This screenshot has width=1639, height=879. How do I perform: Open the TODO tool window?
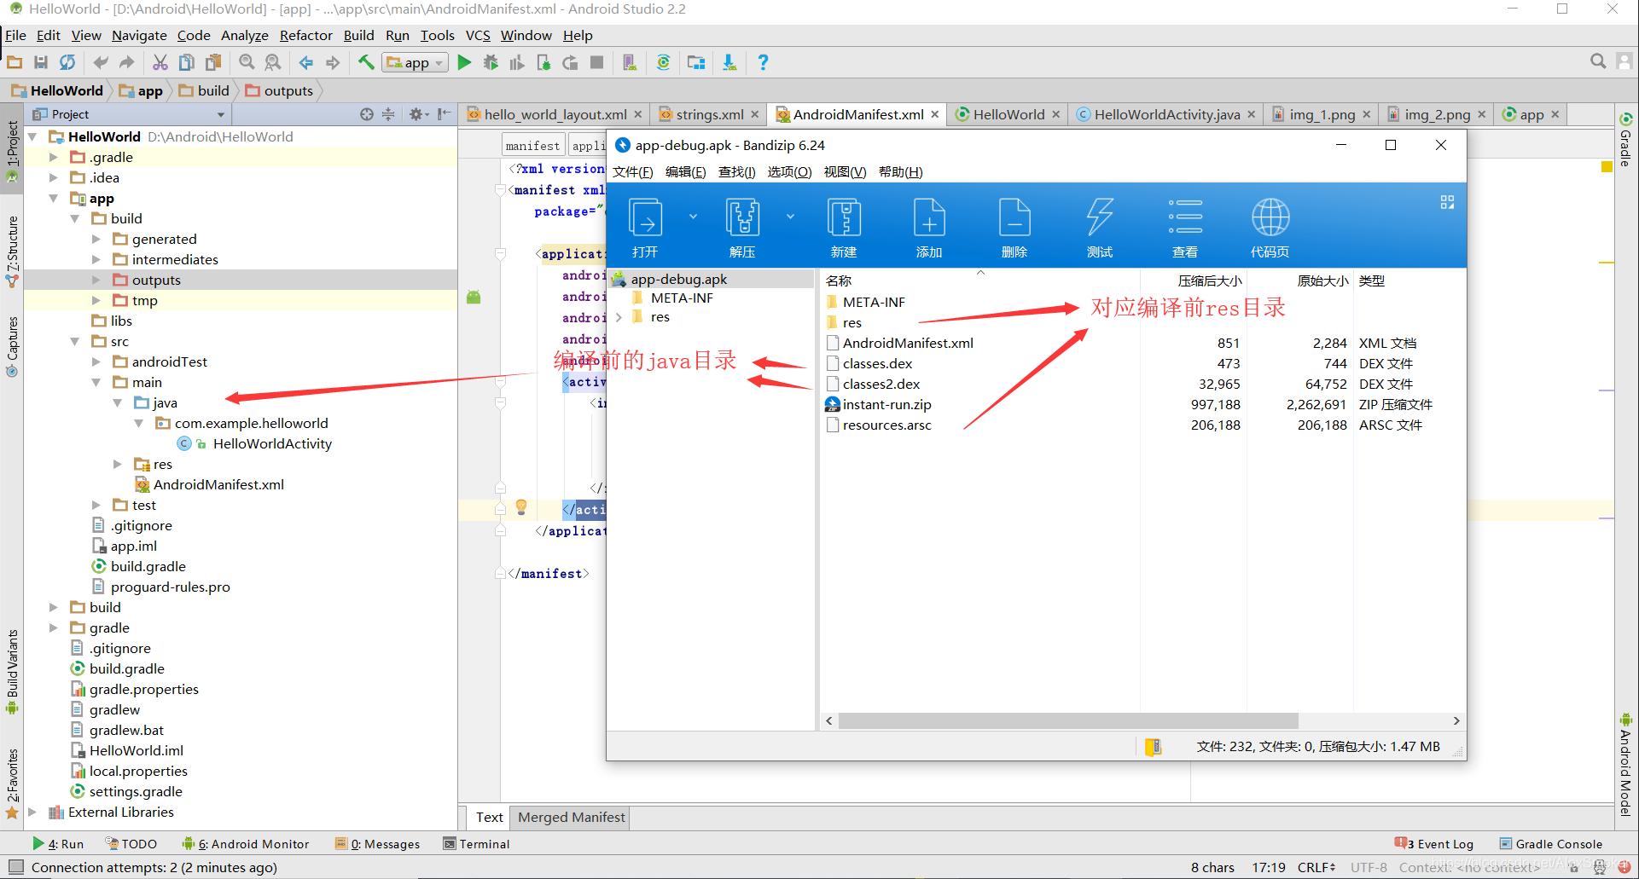click(131, 844)
